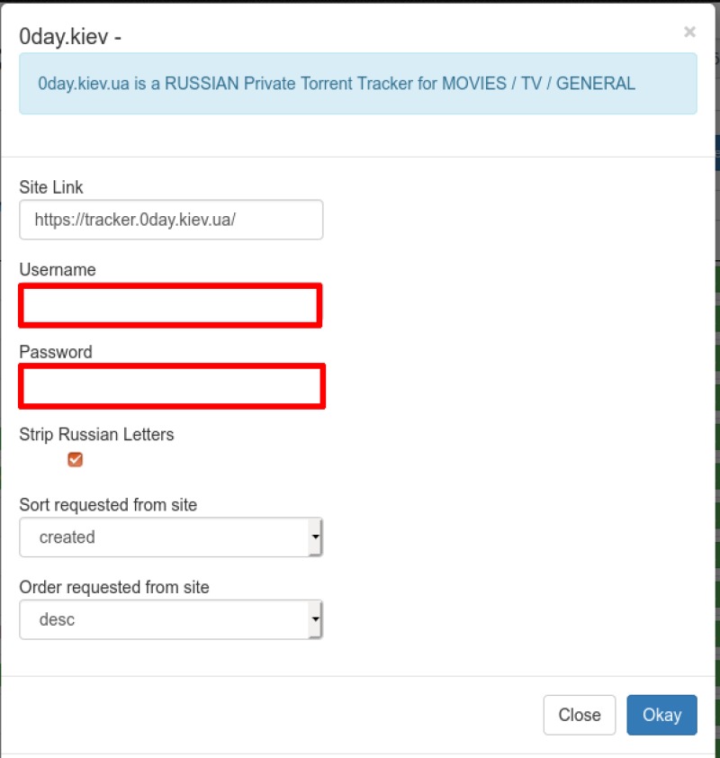Click the Order requested from site label
This screenshot has height=758, width=720.
click(114, 587)
